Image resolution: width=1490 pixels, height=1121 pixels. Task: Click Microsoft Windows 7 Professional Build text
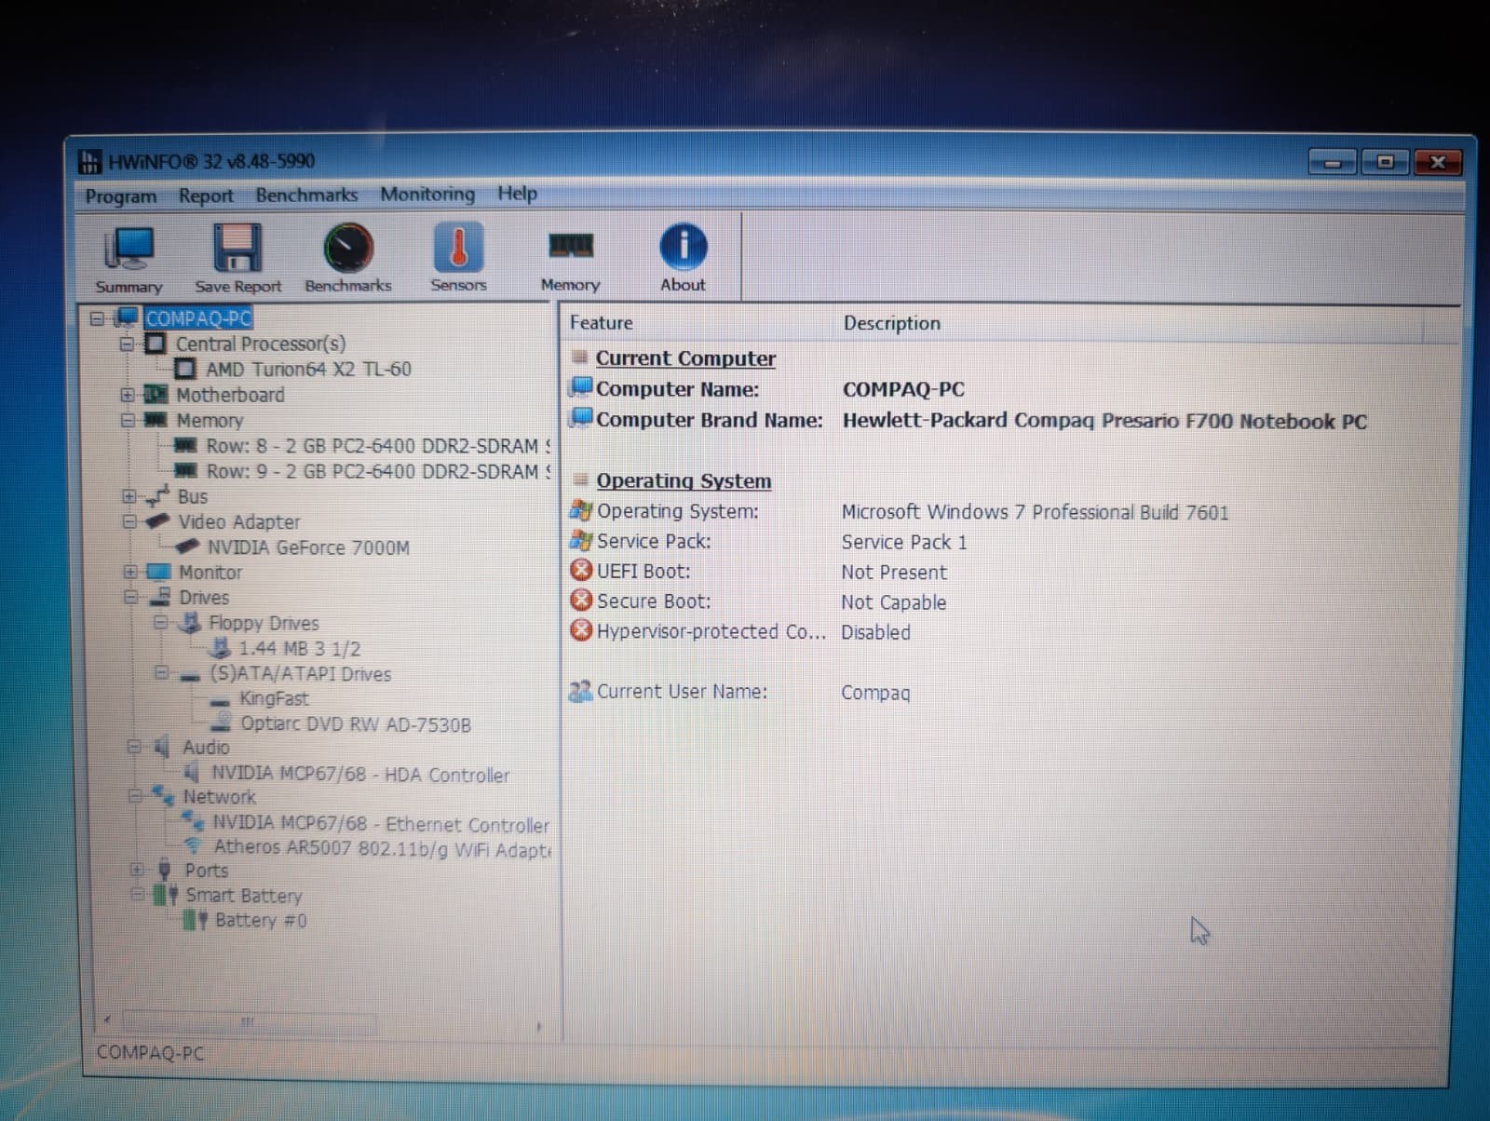1035,512
